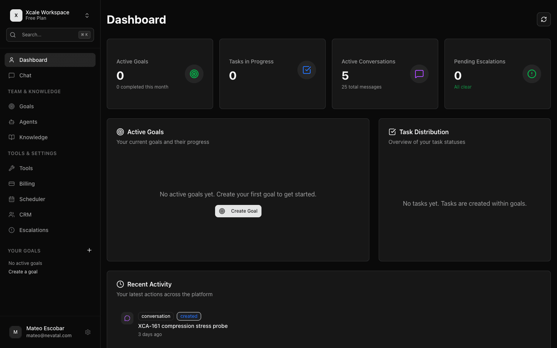Click the settings gear next to Mateo Escobar
This screenshot has width=557, height=348.
pos(88,332)
